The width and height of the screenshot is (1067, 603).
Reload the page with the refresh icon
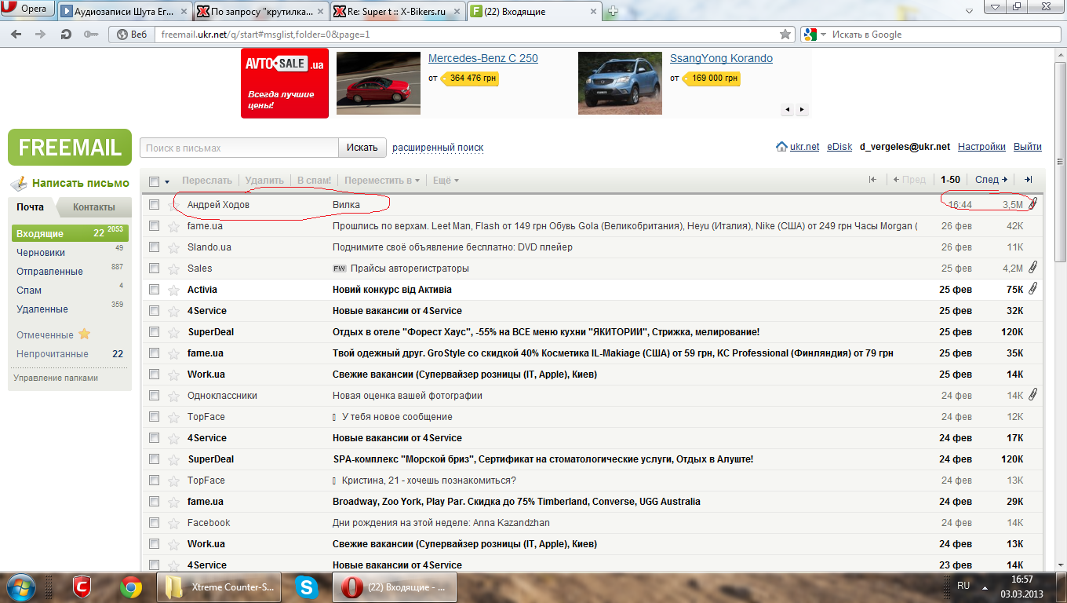[66, 35]
